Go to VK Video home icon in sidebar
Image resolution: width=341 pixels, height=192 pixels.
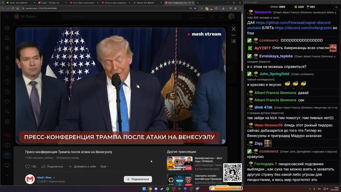coord(7,38)
